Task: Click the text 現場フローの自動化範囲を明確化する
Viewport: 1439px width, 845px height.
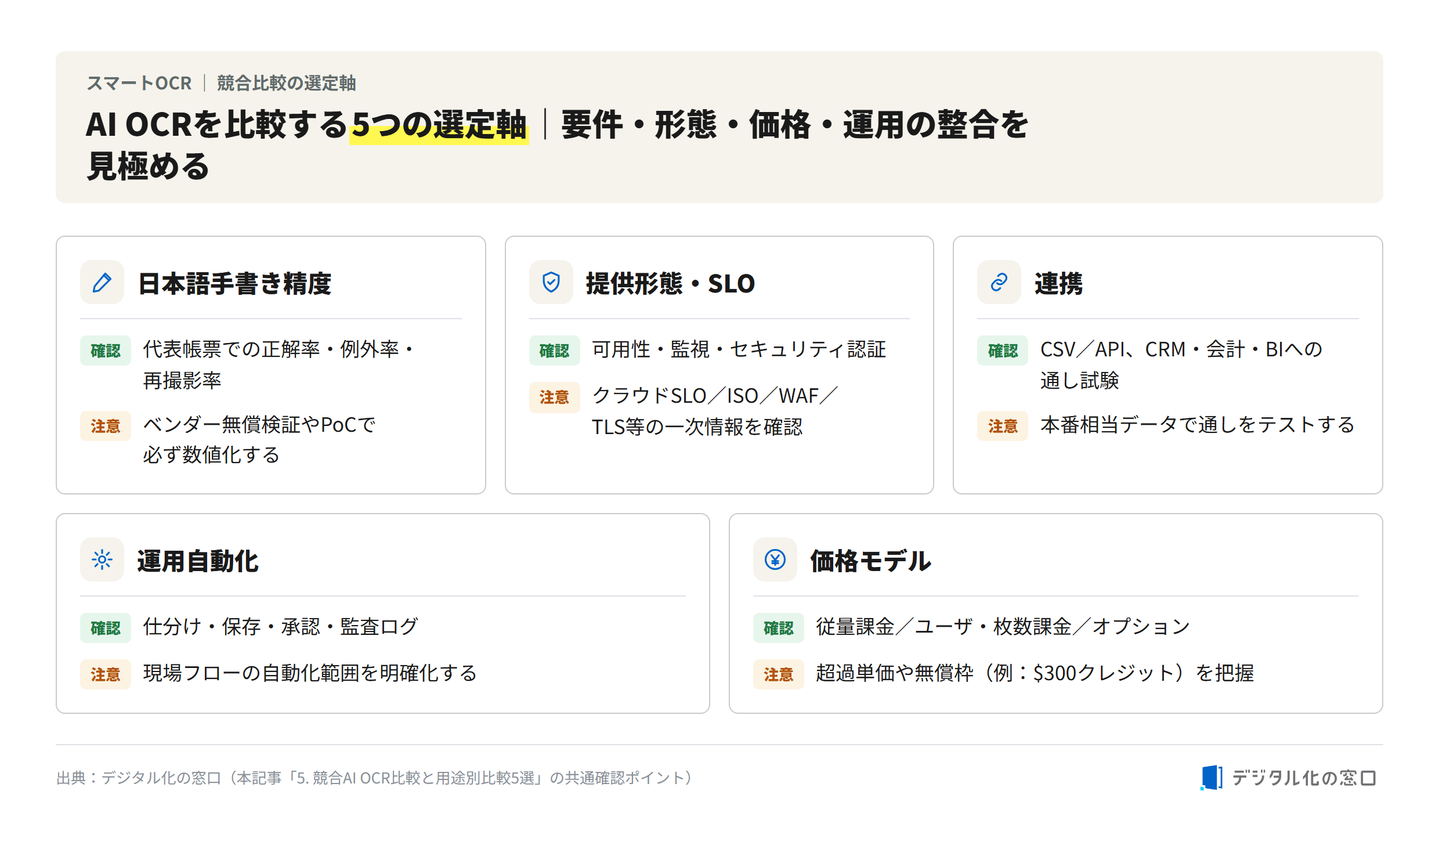Action: [x=310, y=673]
